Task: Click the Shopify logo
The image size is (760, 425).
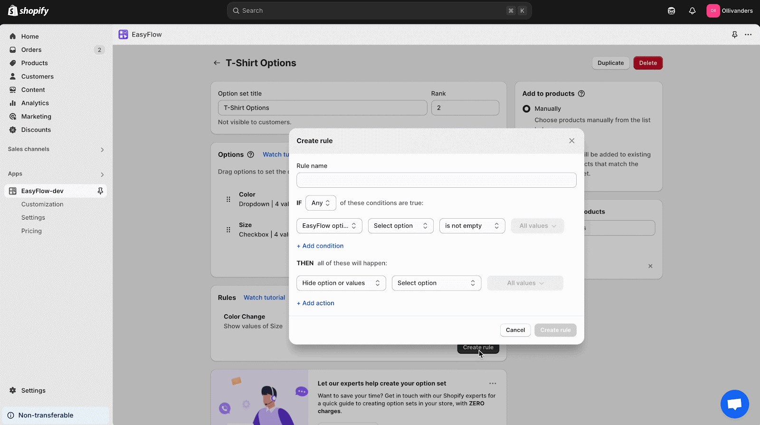Action: (x=28, y=10)
